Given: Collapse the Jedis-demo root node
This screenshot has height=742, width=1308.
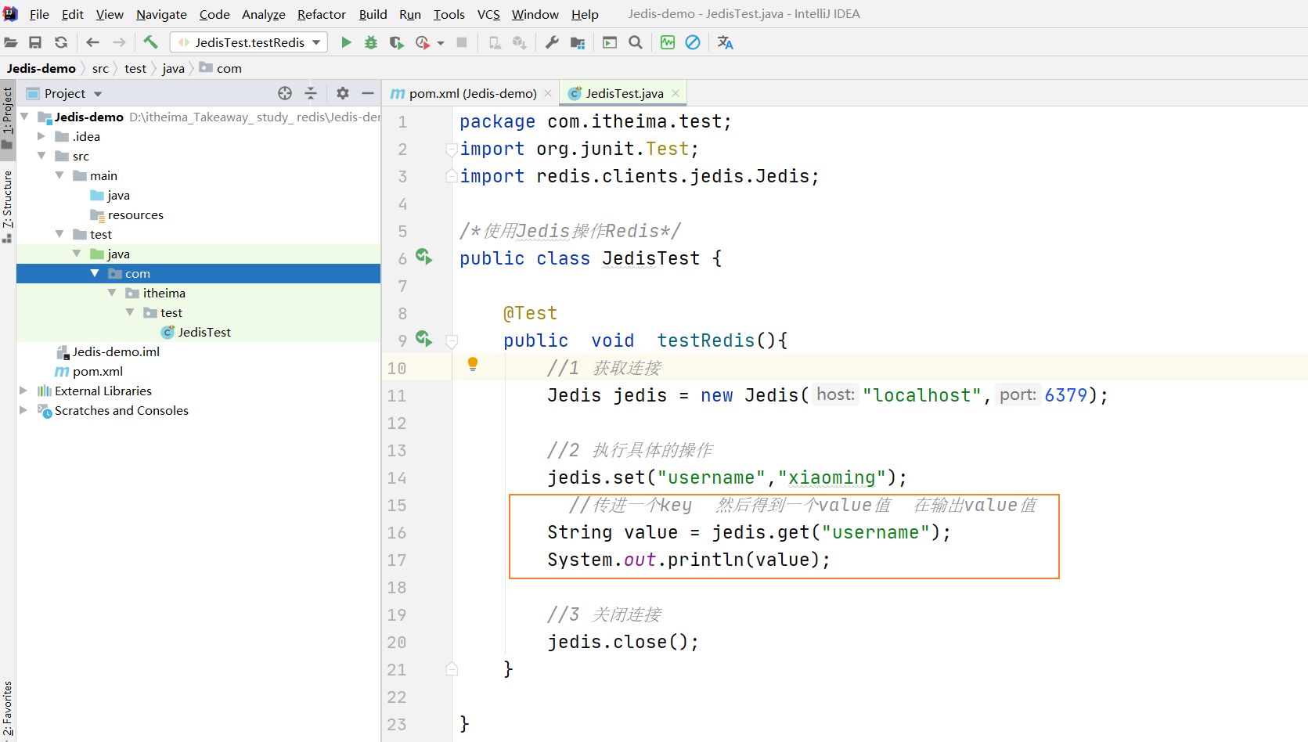Looking at the screenshot, I should click(x=24, y=117).
